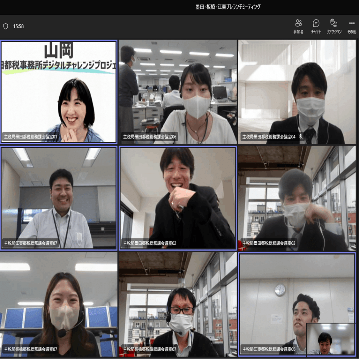The height and width of the screenshot is (359, 359).
Task: Click the shield security icon
Action: 6,26
